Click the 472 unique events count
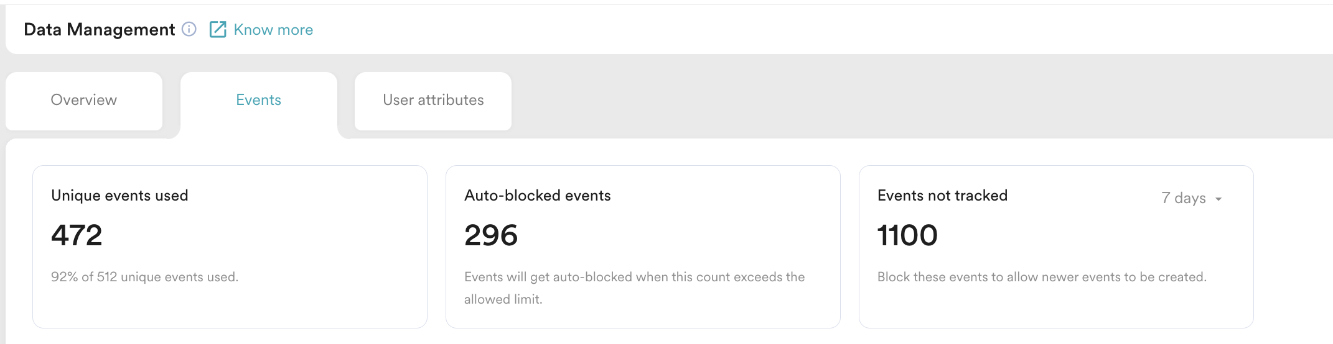This screenshot has height=344, width=1333. (x=77, y=235)
